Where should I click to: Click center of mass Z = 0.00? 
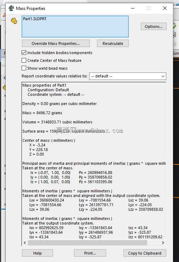pyautogui.click(x=36, y=154)
